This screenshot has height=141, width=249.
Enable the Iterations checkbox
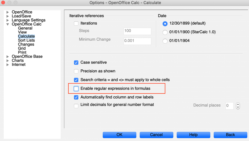click(x=76, y=24)
